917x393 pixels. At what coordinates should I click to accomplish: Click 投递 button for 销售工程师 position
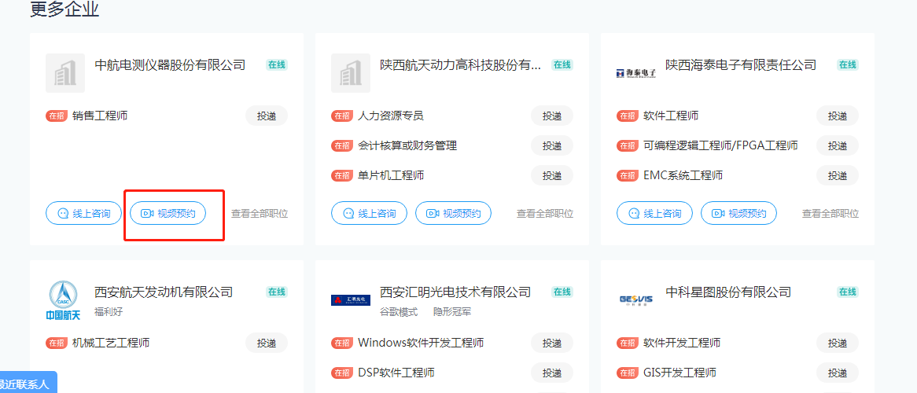point(267,116)
